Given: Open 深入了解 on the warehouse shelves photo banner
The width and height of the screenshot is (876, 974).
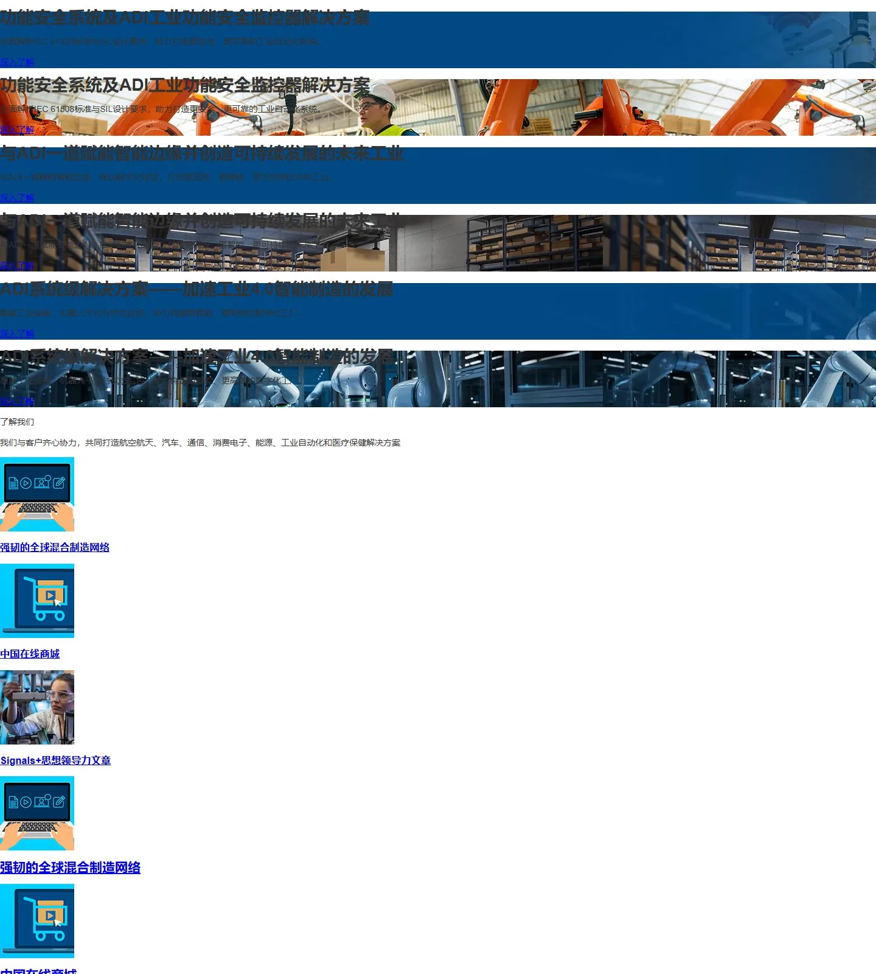Looking at the screenshot, I should coord(17,265).
